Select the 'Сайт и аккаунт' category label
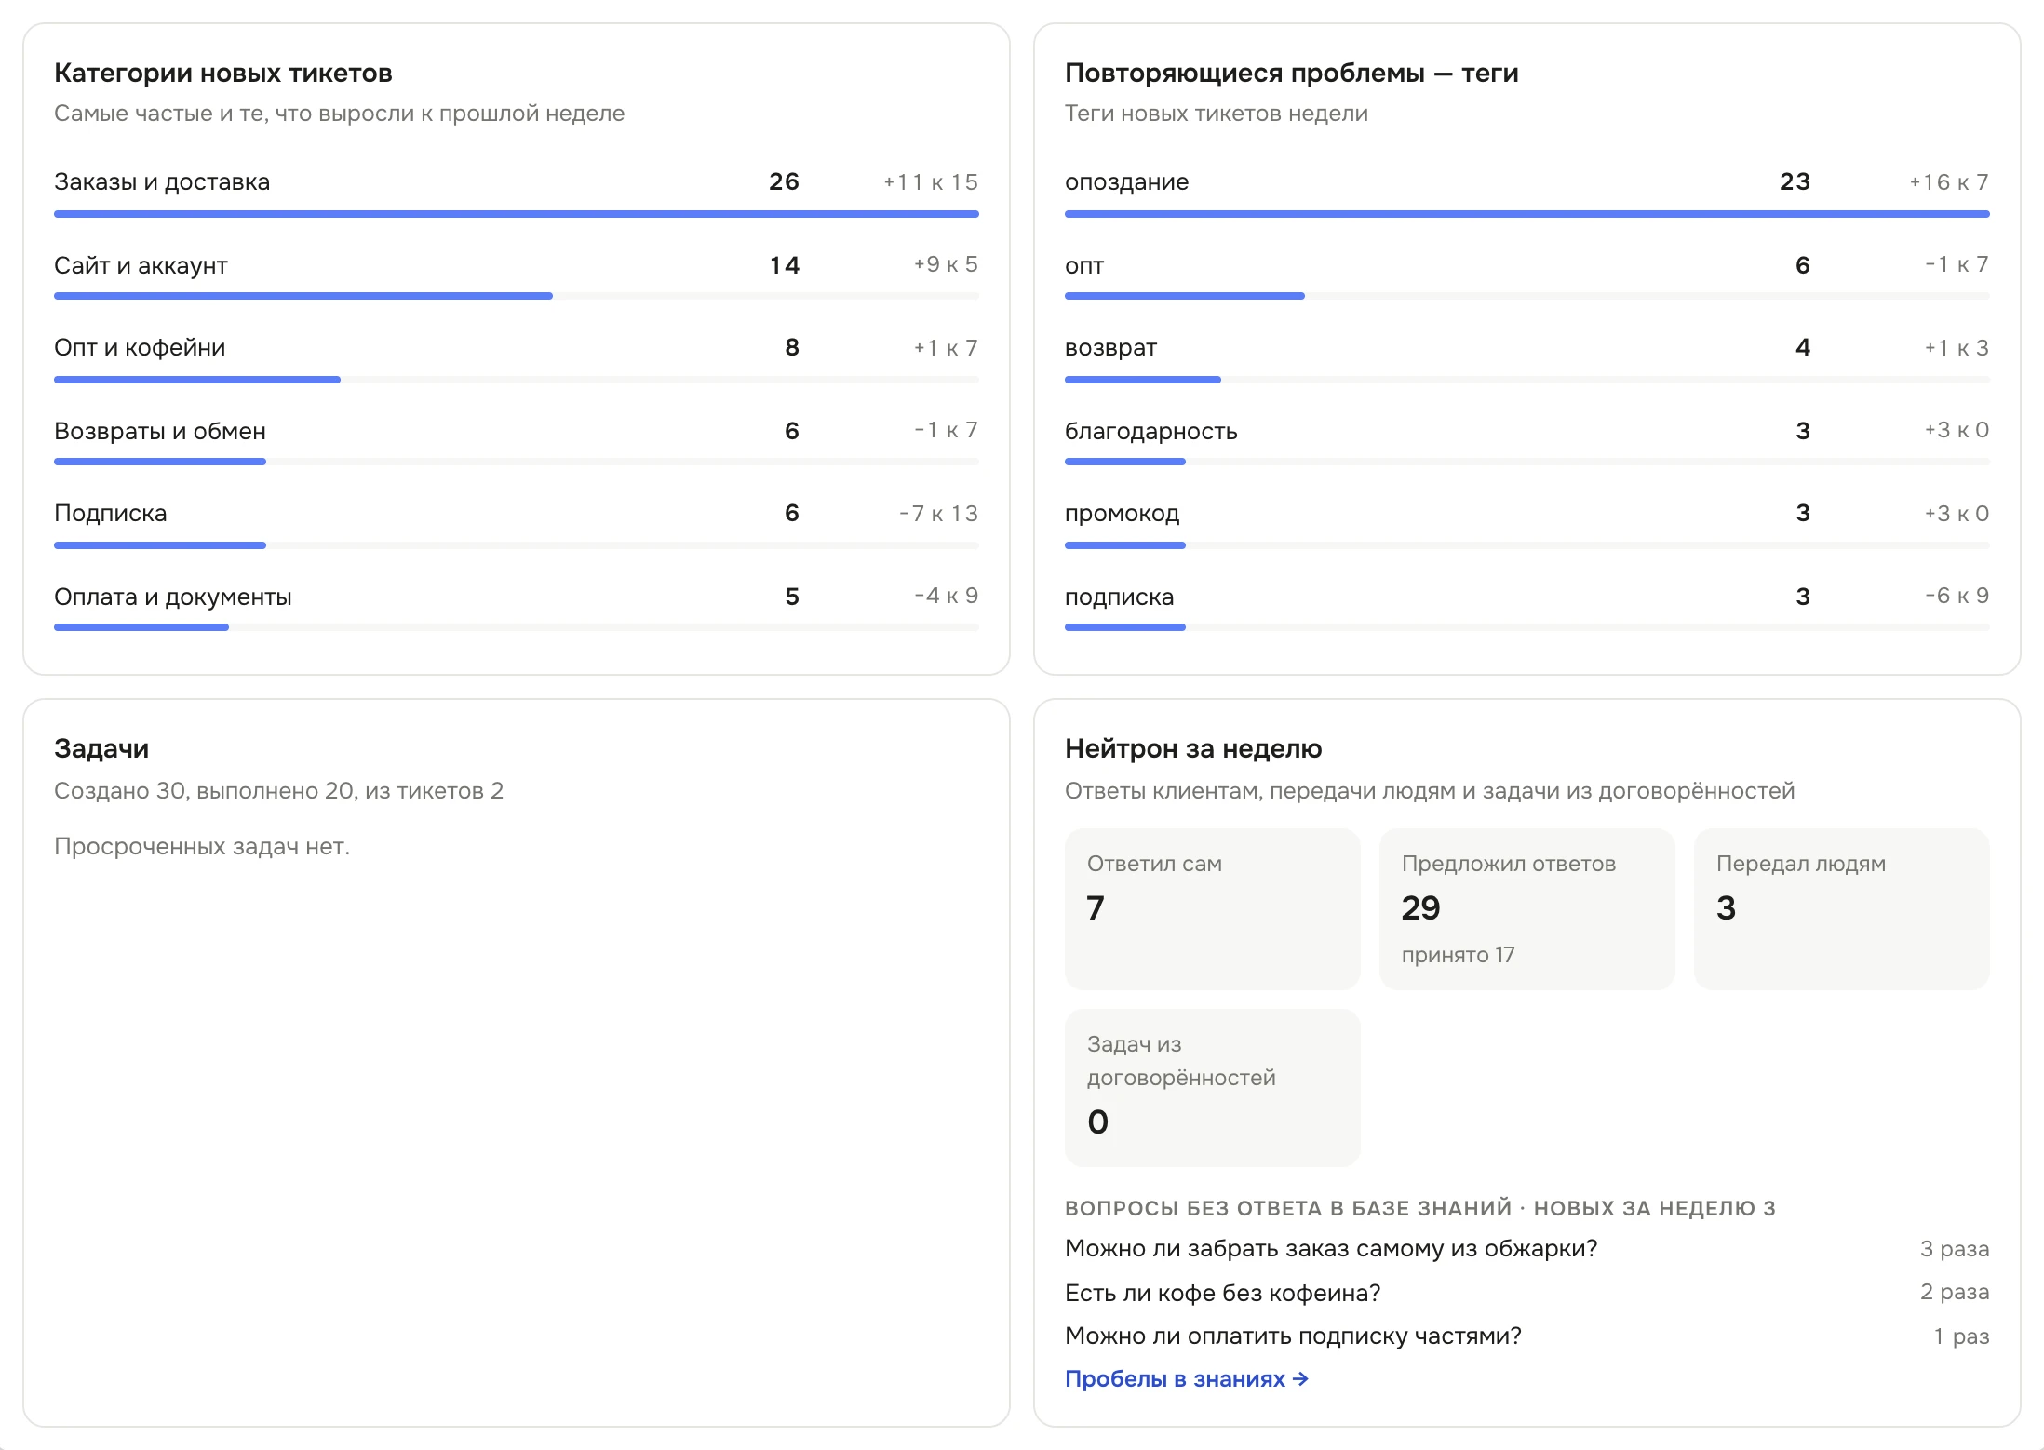Image resolution: width=2044 pixels, height=1450 pixels. [141, 265]
